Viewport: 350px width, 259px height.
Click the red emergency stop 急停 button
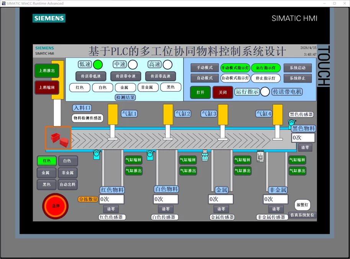pyautogui.click(x=56, y=206)
